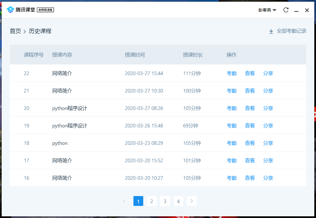Go to next page using right chevron
Viewport: 316px width, 218px height.
192,201
